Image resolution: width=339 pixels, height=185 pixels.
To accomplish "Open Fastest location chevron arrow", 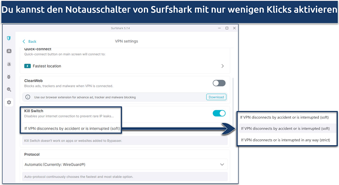I will click(222, 66).
